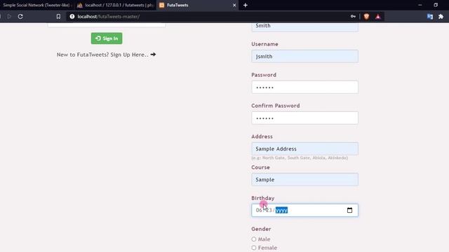Click the browser address bar URL
The image size is (449, 252).
pos(109,17)
